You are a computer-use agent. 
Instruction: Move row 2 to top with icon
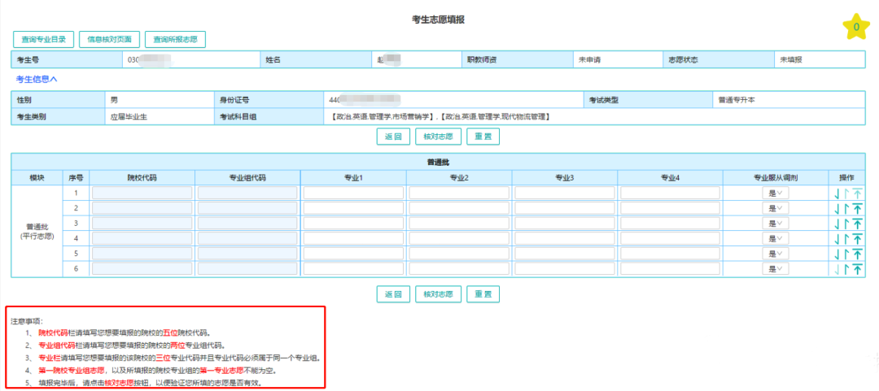pyautogui.click(x=858, y=209)
